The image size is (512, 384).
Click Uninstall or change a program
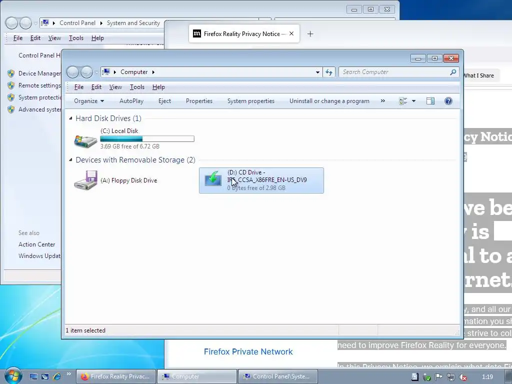point(329,101)
